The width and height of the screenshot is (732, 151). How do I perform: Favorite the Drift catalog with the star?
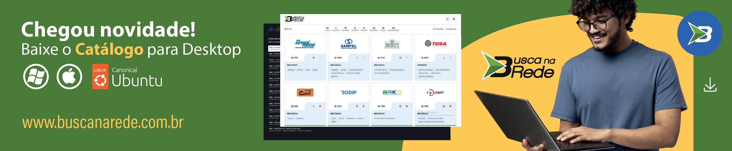click(444, 106)
